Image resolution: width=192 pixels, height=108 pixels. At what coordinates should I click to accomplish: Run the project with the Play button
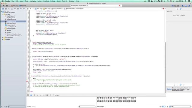coord(3,6)
